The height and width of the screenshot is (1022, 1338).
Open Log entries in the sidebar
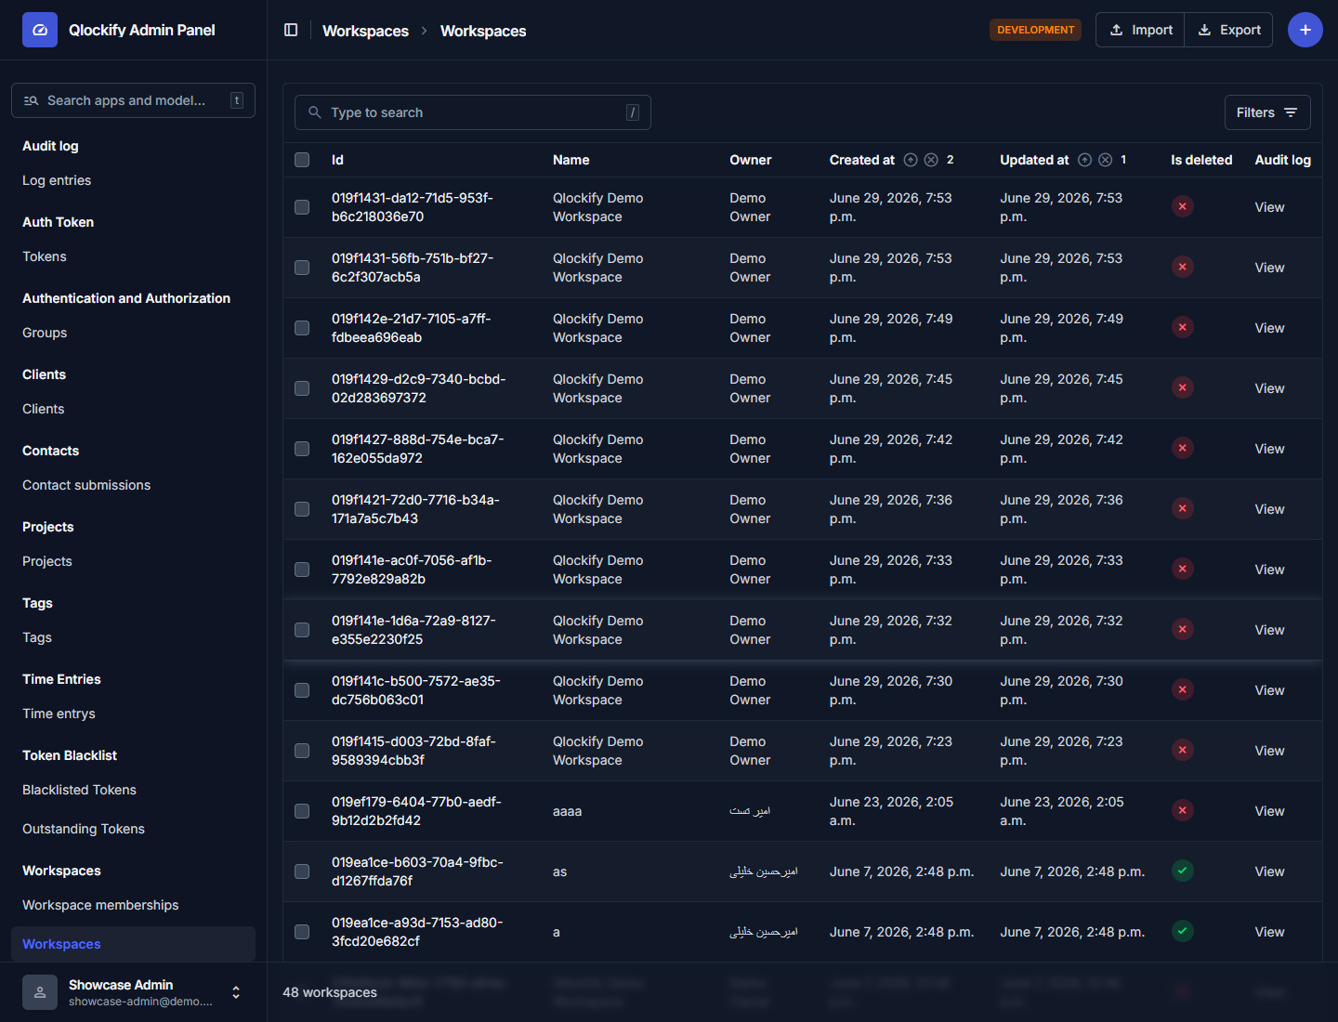57,180
